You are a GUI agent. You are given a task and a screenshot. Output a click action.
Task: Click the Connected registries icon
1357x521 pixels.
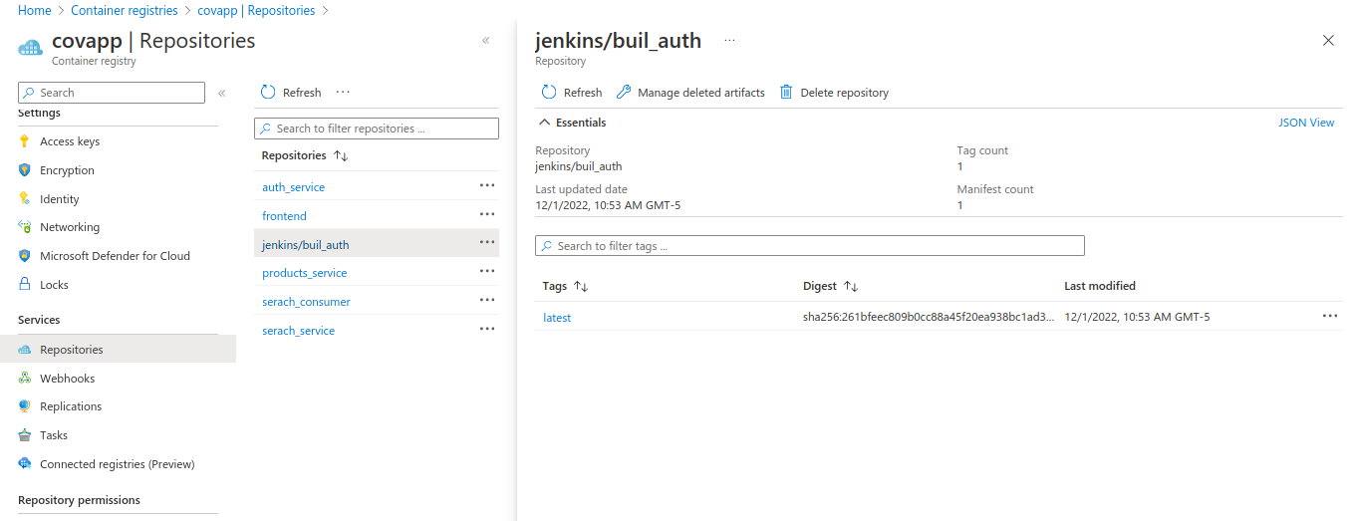(25, 464)
